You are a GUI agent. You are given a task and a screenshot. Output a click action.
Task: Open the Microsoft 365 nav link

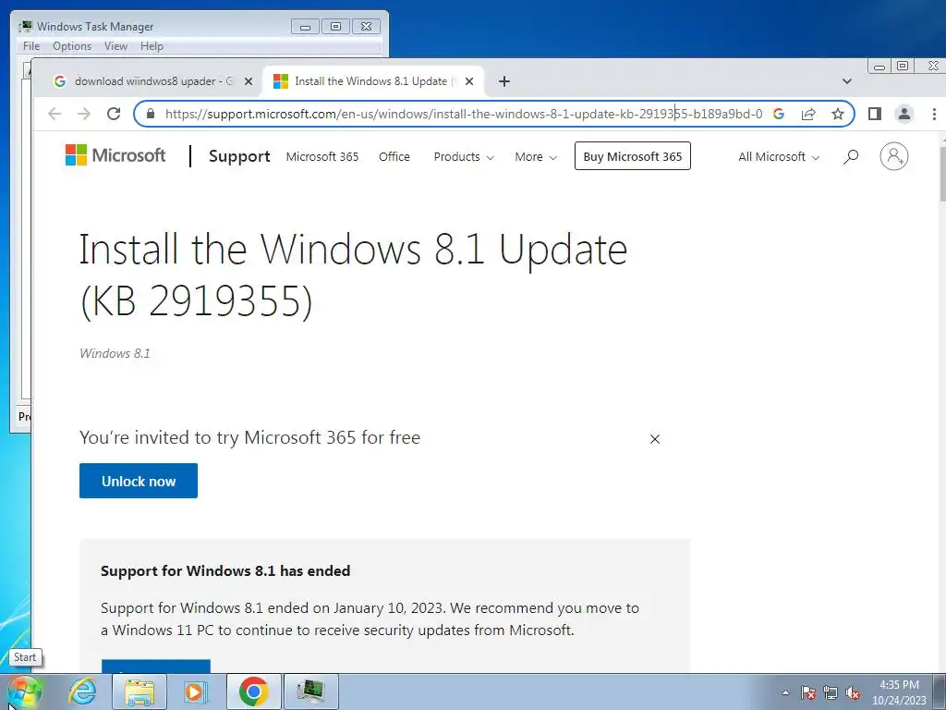click(322, 156)
